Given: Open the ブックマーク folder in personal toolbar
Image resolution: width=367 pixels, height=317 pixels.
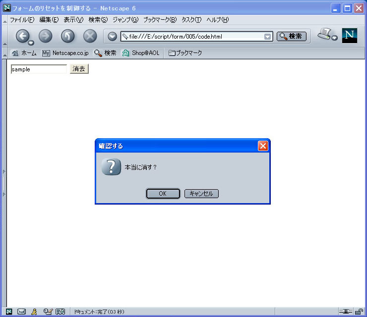Looking at the screenshot, I should click(x=185, y=53).
